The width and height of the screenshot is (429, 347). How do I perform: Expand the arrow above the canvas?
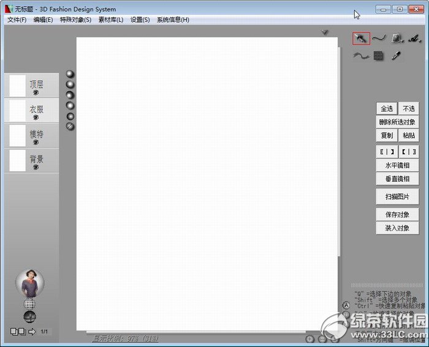tap(324, 32)
